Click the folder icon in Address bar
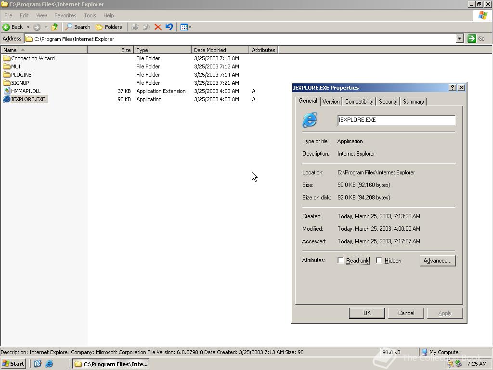 (x=29, y=39)
